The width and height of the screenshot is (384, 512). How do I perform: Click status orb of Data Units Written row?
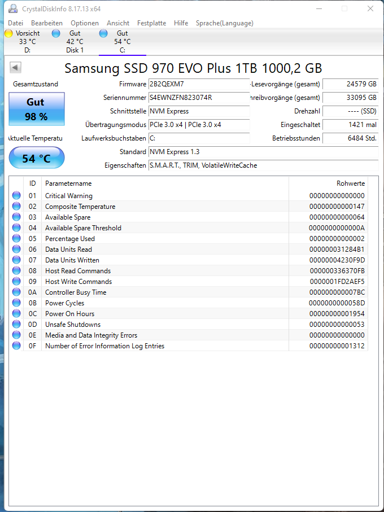[x=16, y=260]
